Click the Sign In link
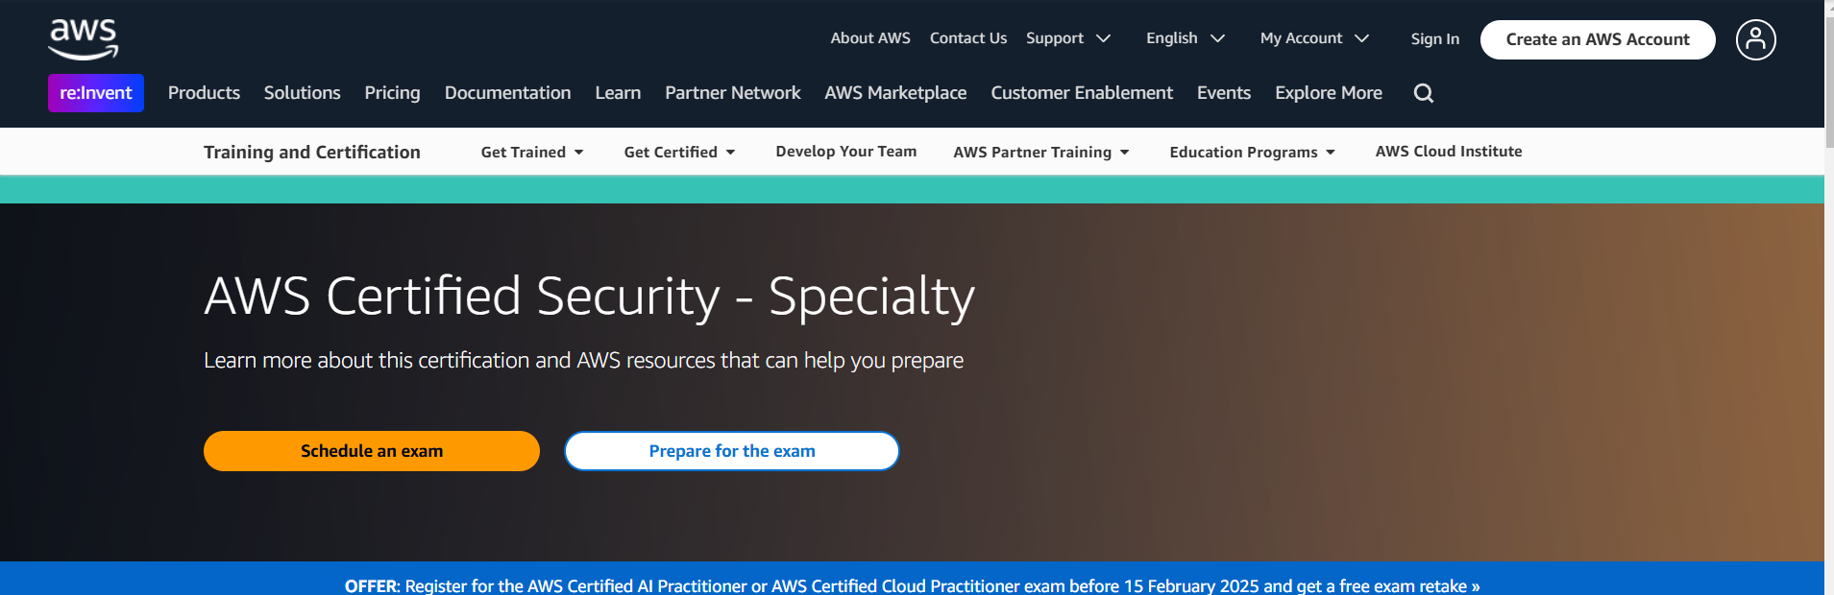Screen dimensions: 1834x595 point(1434,39)
